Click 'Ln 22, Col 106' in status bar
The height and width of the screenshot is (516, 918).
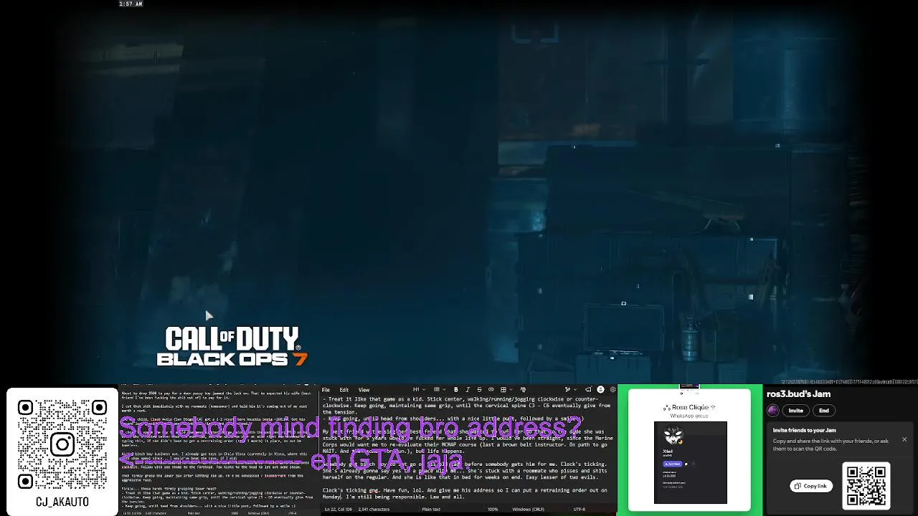click(339, 510)
